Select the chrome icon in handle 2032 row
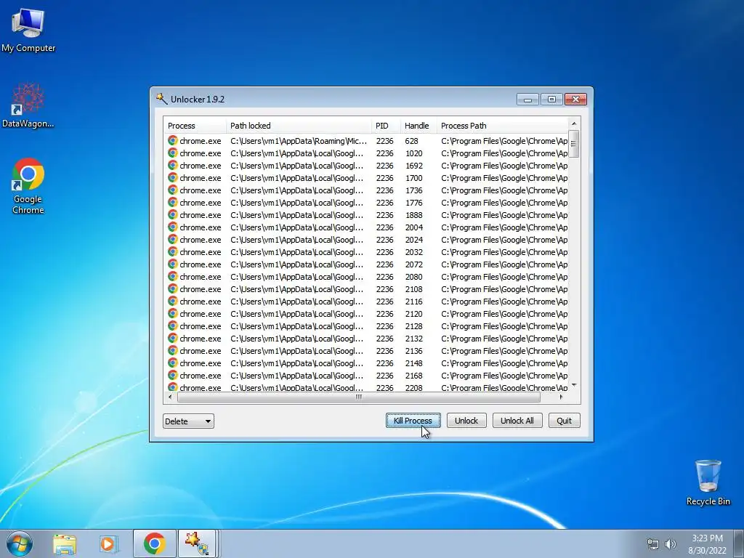The image size is (744, 558). pyautogui.click(x=173, y=251)
